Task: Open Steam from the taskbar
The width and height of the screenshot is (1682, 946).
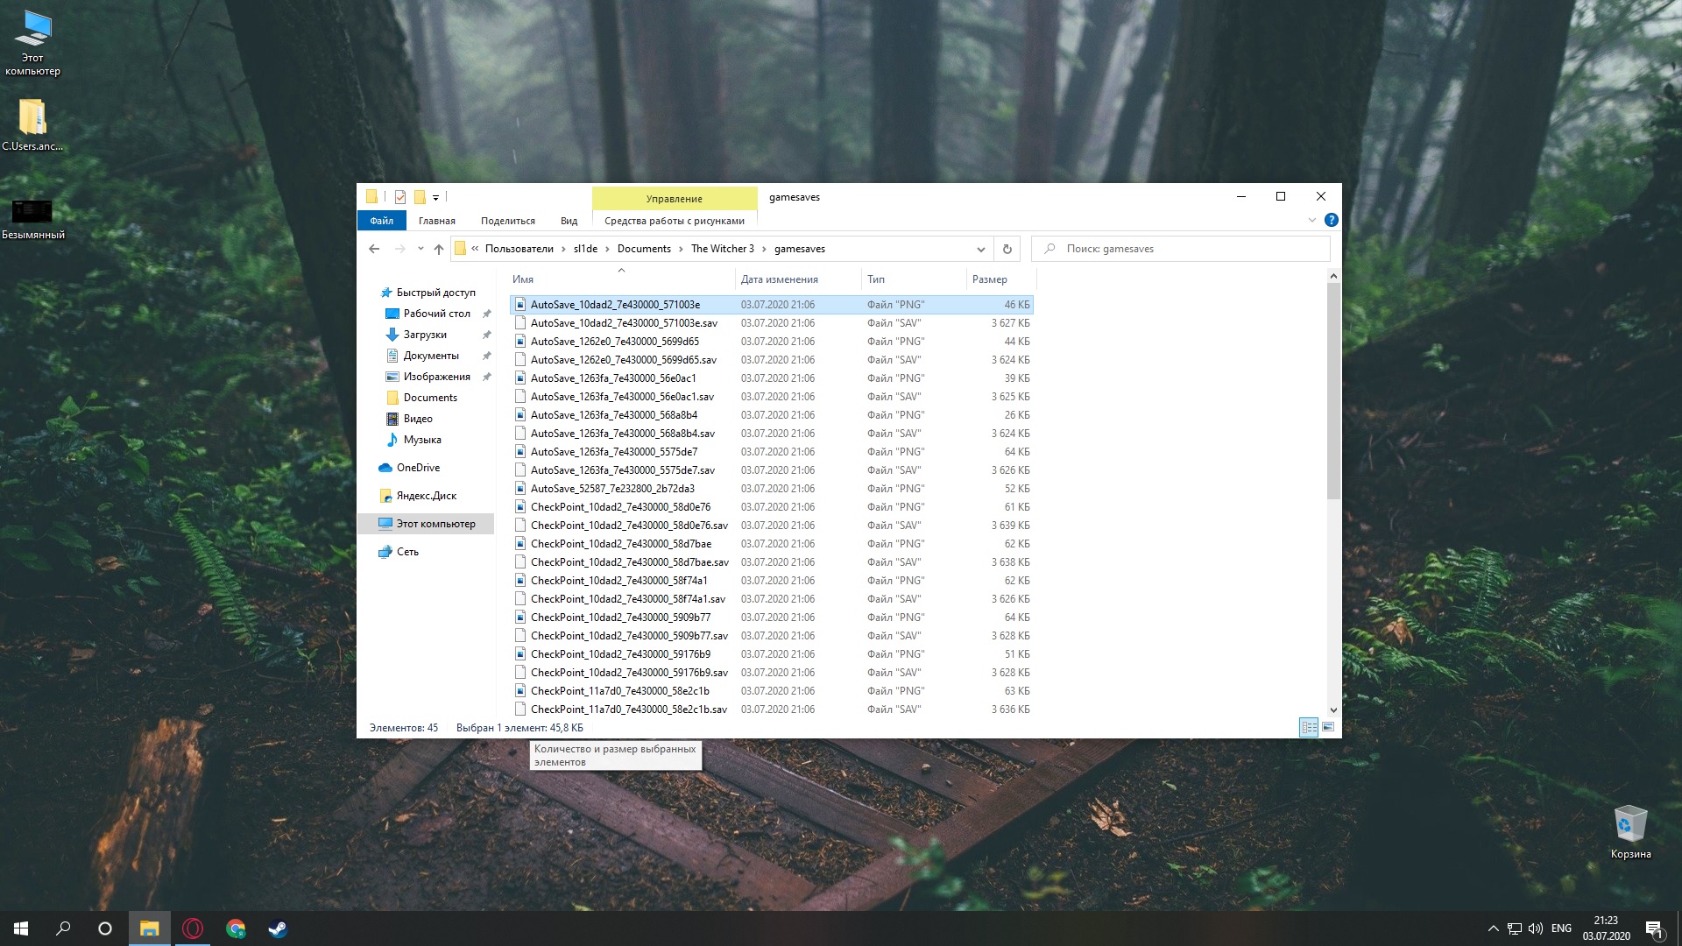Action: [x=278, y=928]
